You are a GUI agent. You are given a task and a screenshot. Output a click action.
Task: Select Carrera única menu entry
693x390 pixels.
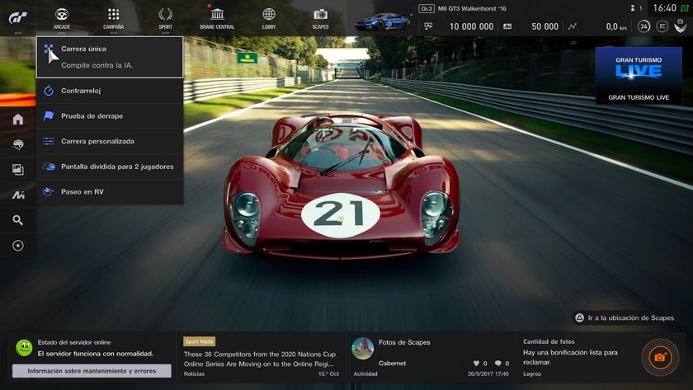110,56
